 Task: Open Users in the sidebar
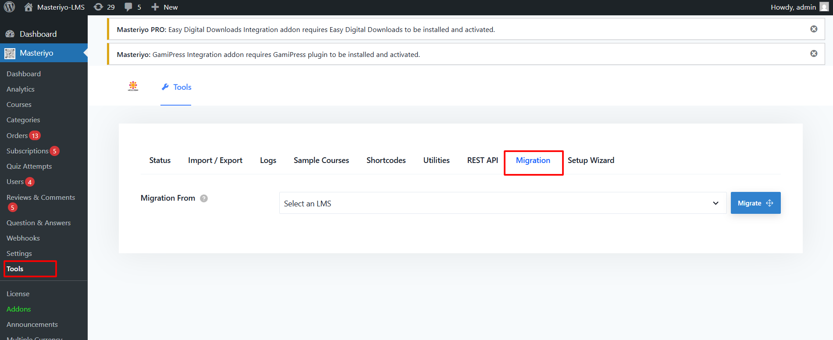tap(20, 181)
